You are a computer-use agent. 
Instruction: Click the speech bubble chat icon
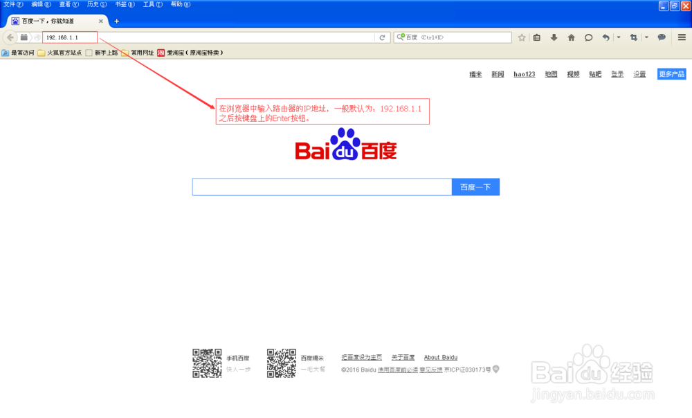(x=588, y=37)
